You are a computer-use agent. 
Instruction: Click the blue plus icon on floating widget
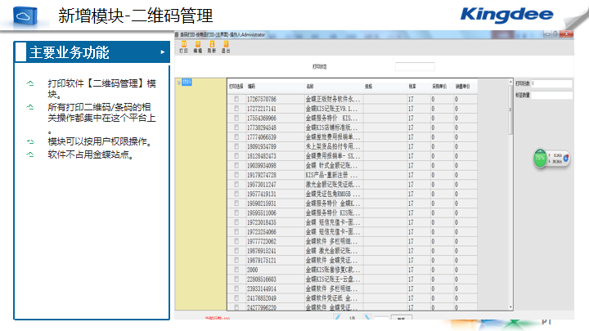(566, 158)
